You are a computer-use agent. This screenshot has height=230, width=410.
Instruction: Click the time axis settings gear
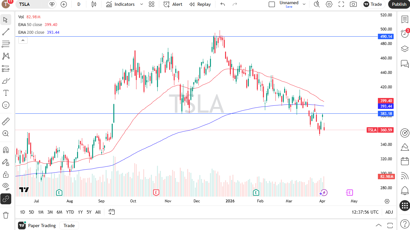pos(387,201)
